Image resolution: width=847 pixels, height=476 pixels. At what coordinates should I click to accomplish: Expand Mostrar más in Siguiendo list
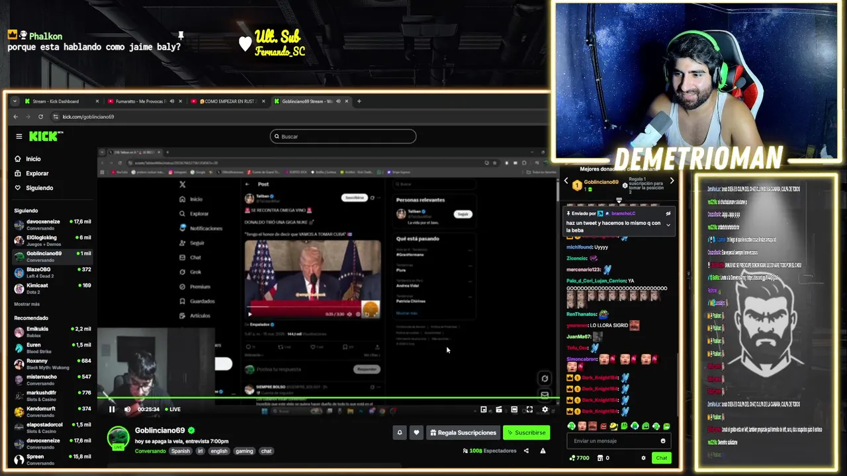[26, 304]
